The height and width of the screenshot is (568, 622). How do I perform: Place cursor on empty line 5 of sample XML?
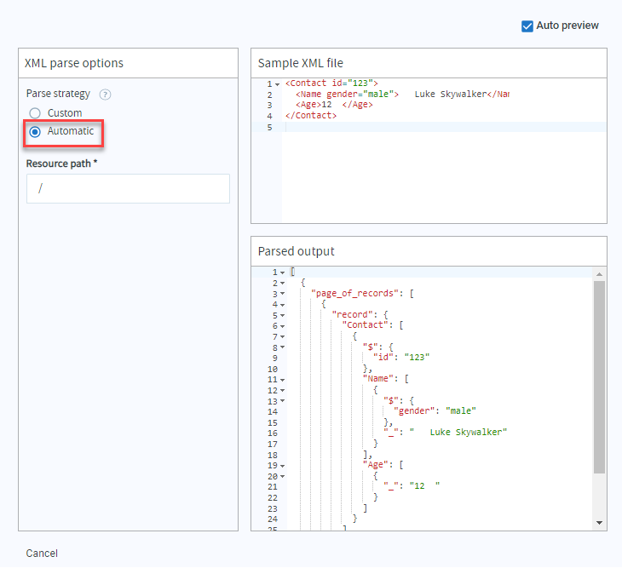[x=444, y=127]
